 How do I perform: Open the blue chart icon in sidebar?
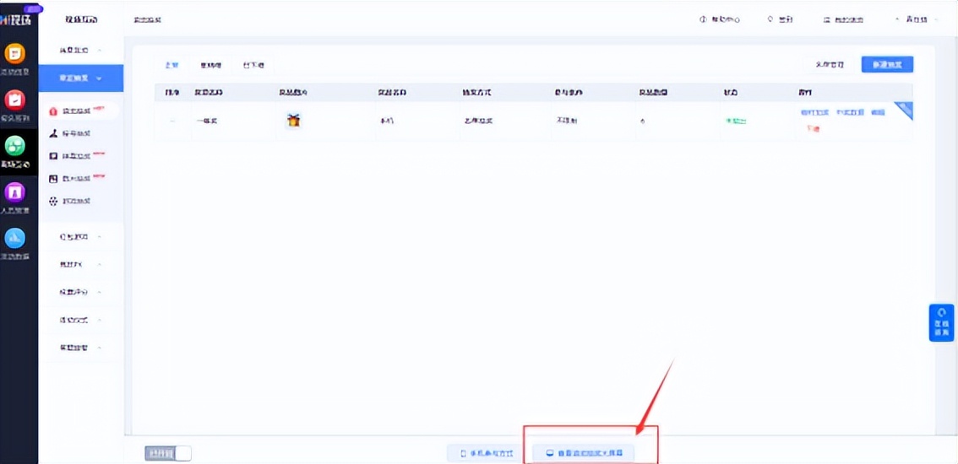pyautogui.click(x=15, y=239)
